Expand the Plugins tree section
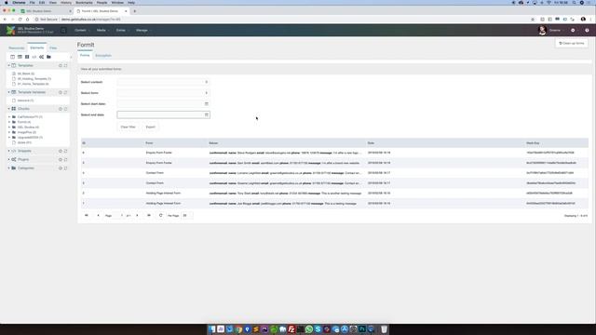The image size is (596, 335). 9,159
